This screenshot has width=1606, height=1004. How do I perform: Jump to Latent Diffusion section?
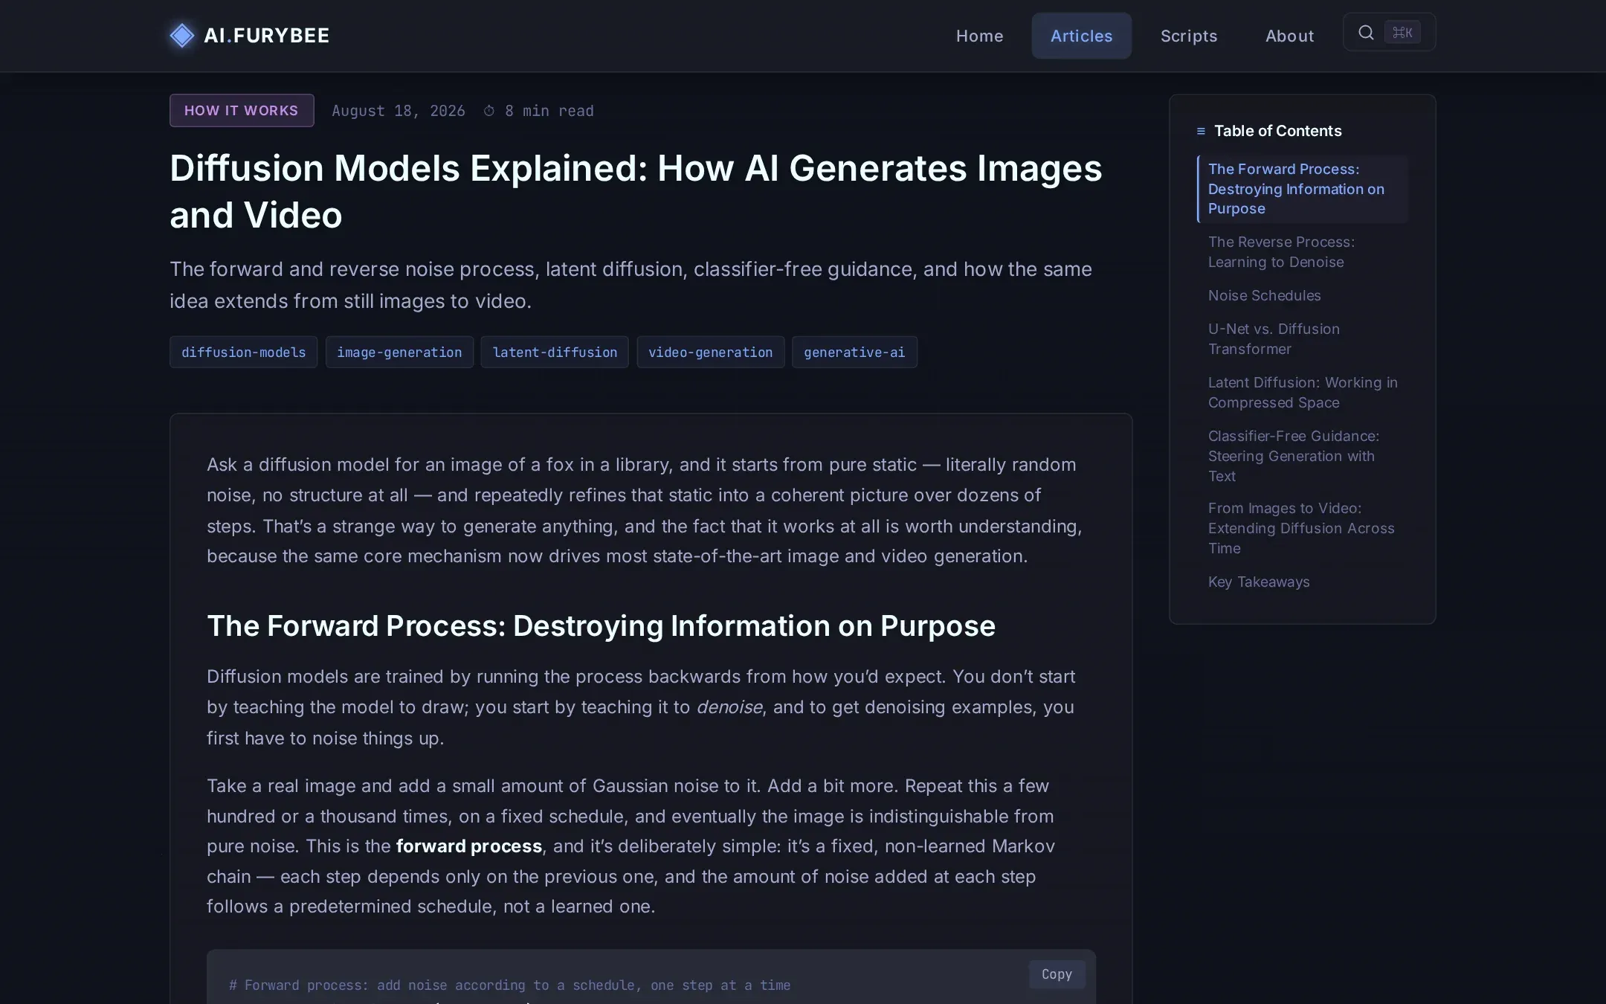(1302, 393)
